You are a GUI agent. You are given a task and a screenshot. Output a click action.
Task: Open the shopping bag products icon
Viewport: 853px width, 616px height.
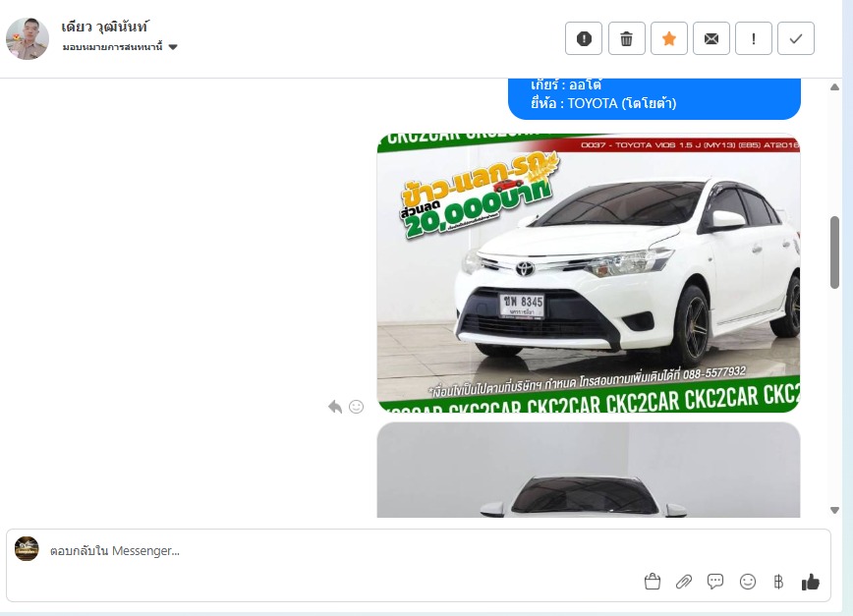(x=652, y=582)
